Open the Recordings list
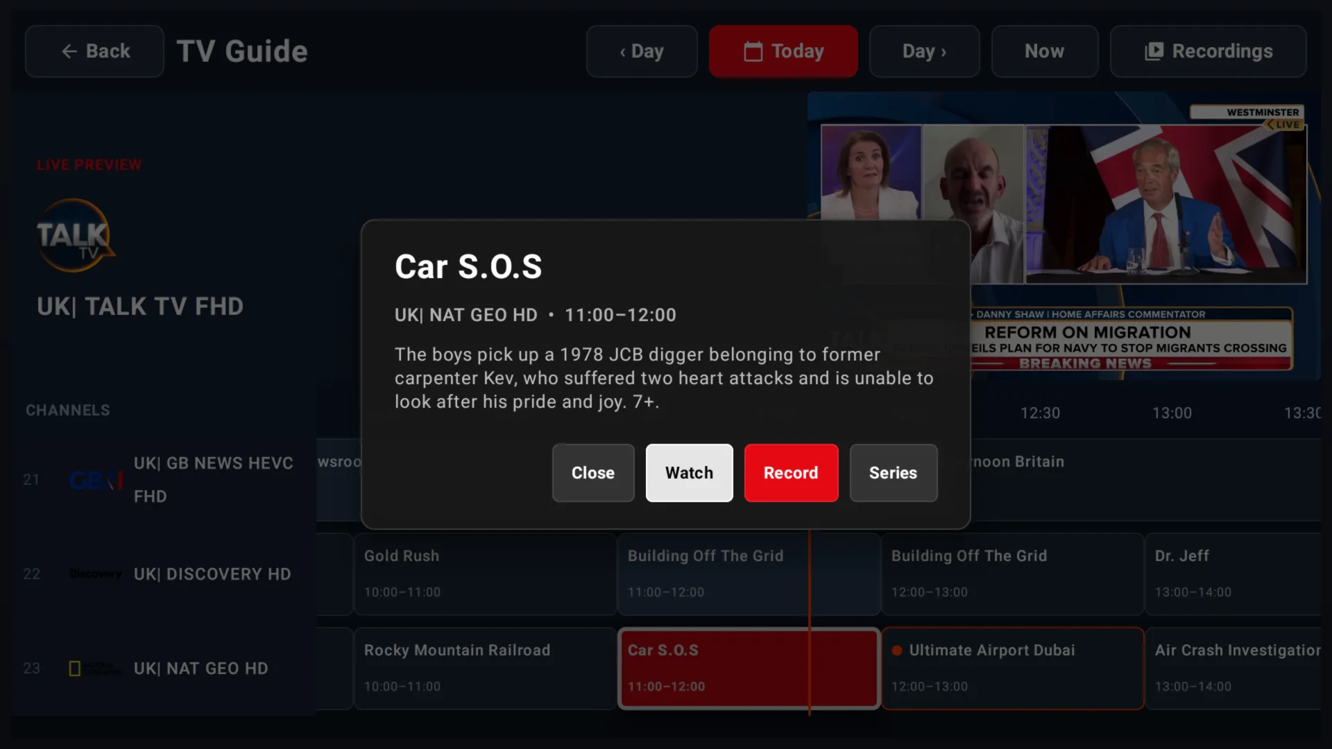1332x749 pixels. pyautogui.click(x=1208, y=51)
